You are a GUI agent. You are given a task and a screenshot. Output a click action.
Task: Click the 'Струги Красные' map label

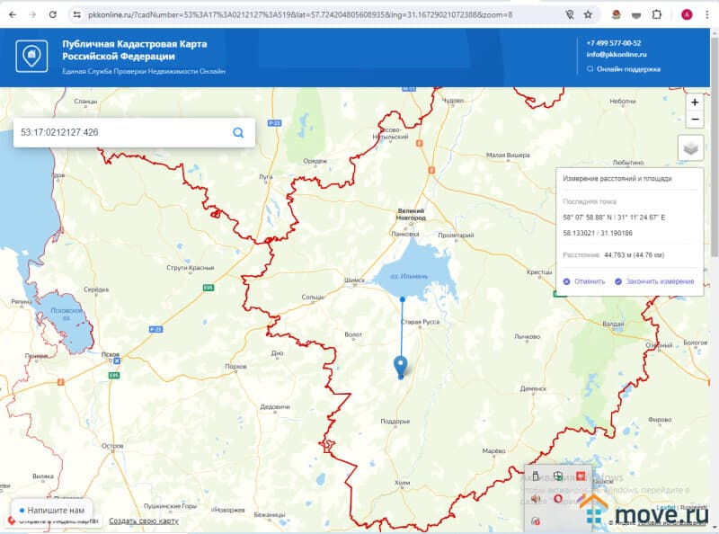click(x=191, y=268)
